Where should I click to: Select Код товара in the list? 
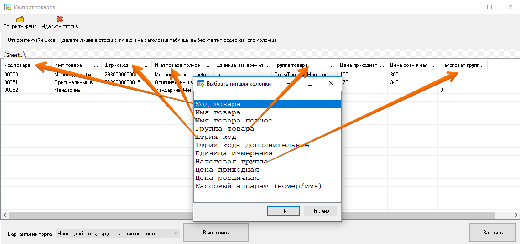point(267,104)
